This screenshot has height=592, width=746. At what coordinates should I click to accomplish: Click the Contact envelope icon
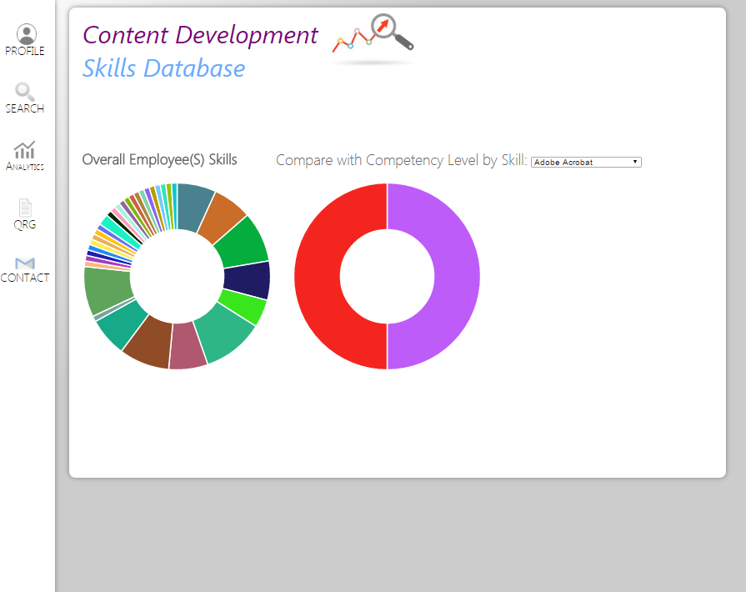click(25, 263)
